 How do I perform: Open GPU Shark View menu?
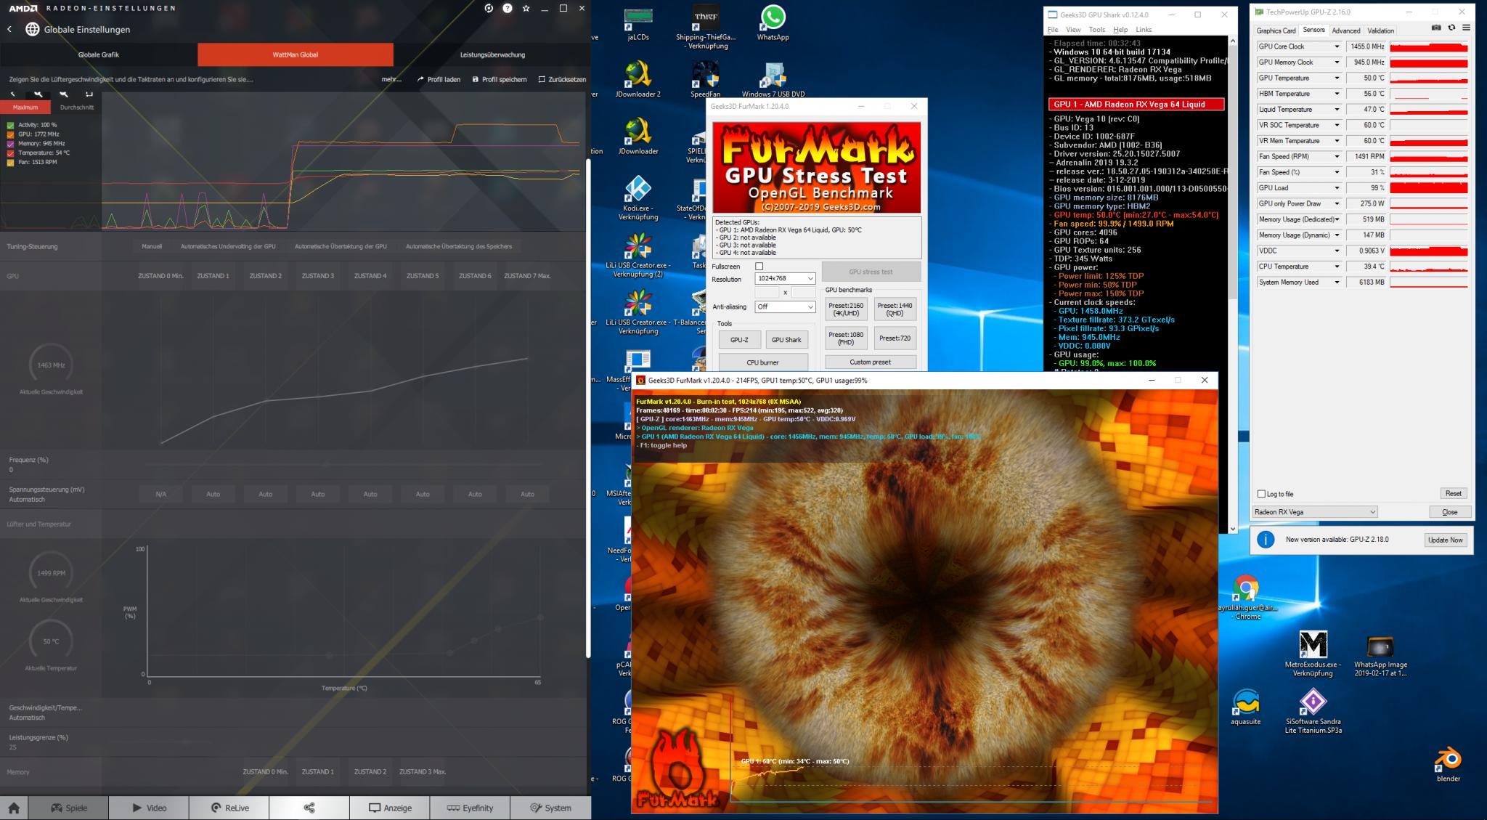(1073, 30)
